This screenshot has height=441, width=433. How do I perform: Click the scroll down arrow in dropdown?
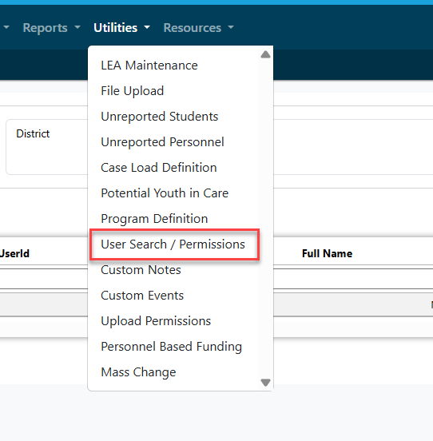265,383
